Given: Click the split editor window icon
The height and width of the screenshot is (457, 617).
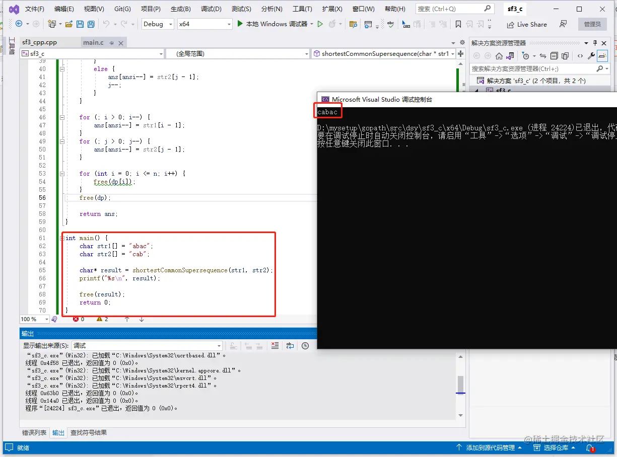Looking at the screenshot, I should coord(461,53).
